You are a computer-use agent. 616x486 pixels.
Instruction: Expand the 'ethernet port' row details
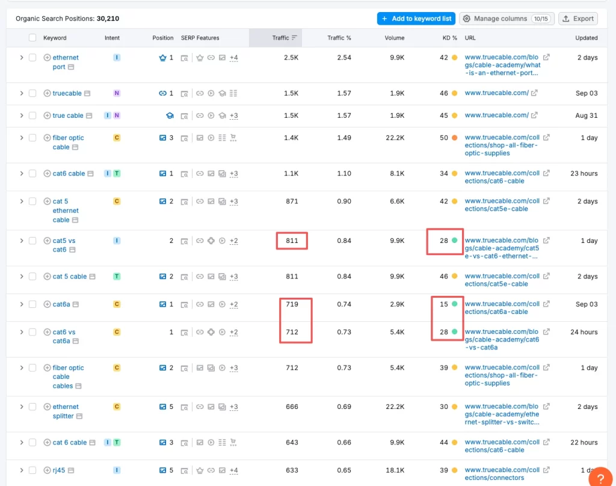click(x=22, y=57)
